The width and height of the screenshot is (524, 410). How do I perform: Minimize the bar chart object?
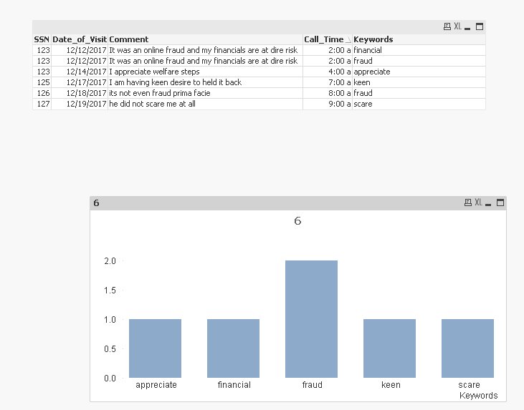[x=488, y=203]
